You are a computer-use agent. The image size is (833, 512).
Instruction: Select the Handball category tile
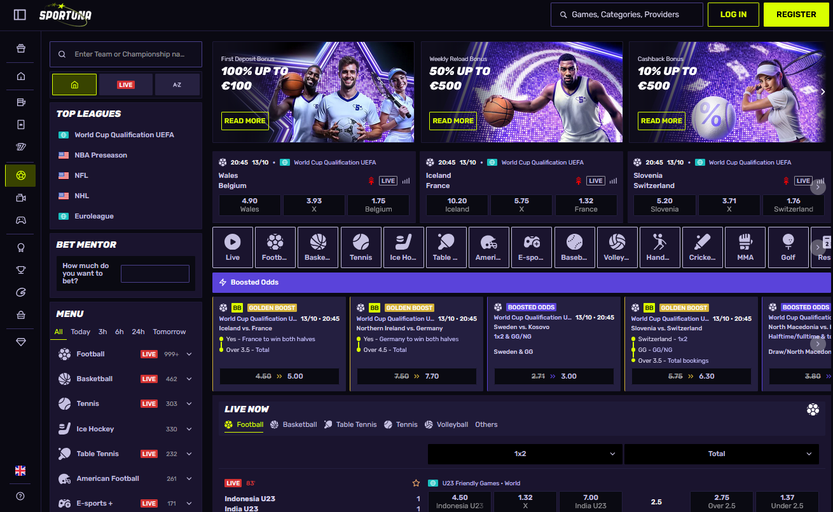659,247
